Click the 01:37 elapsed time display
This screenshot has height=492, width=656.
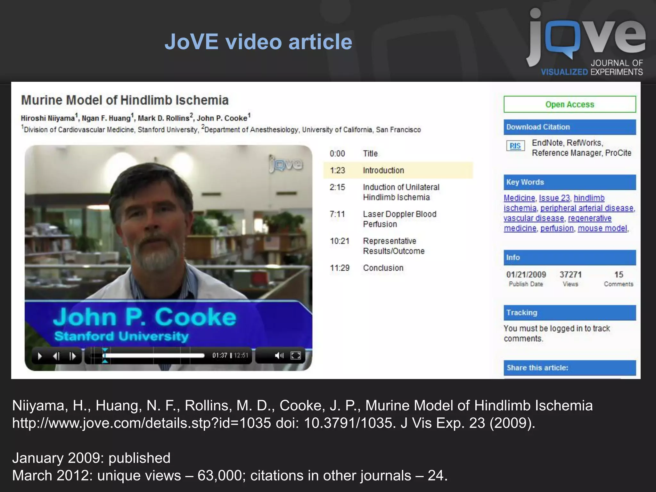point(220,356)
